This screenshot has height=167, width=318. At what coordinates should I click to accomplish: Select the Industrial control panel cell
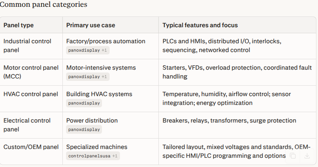coord(27,45)
